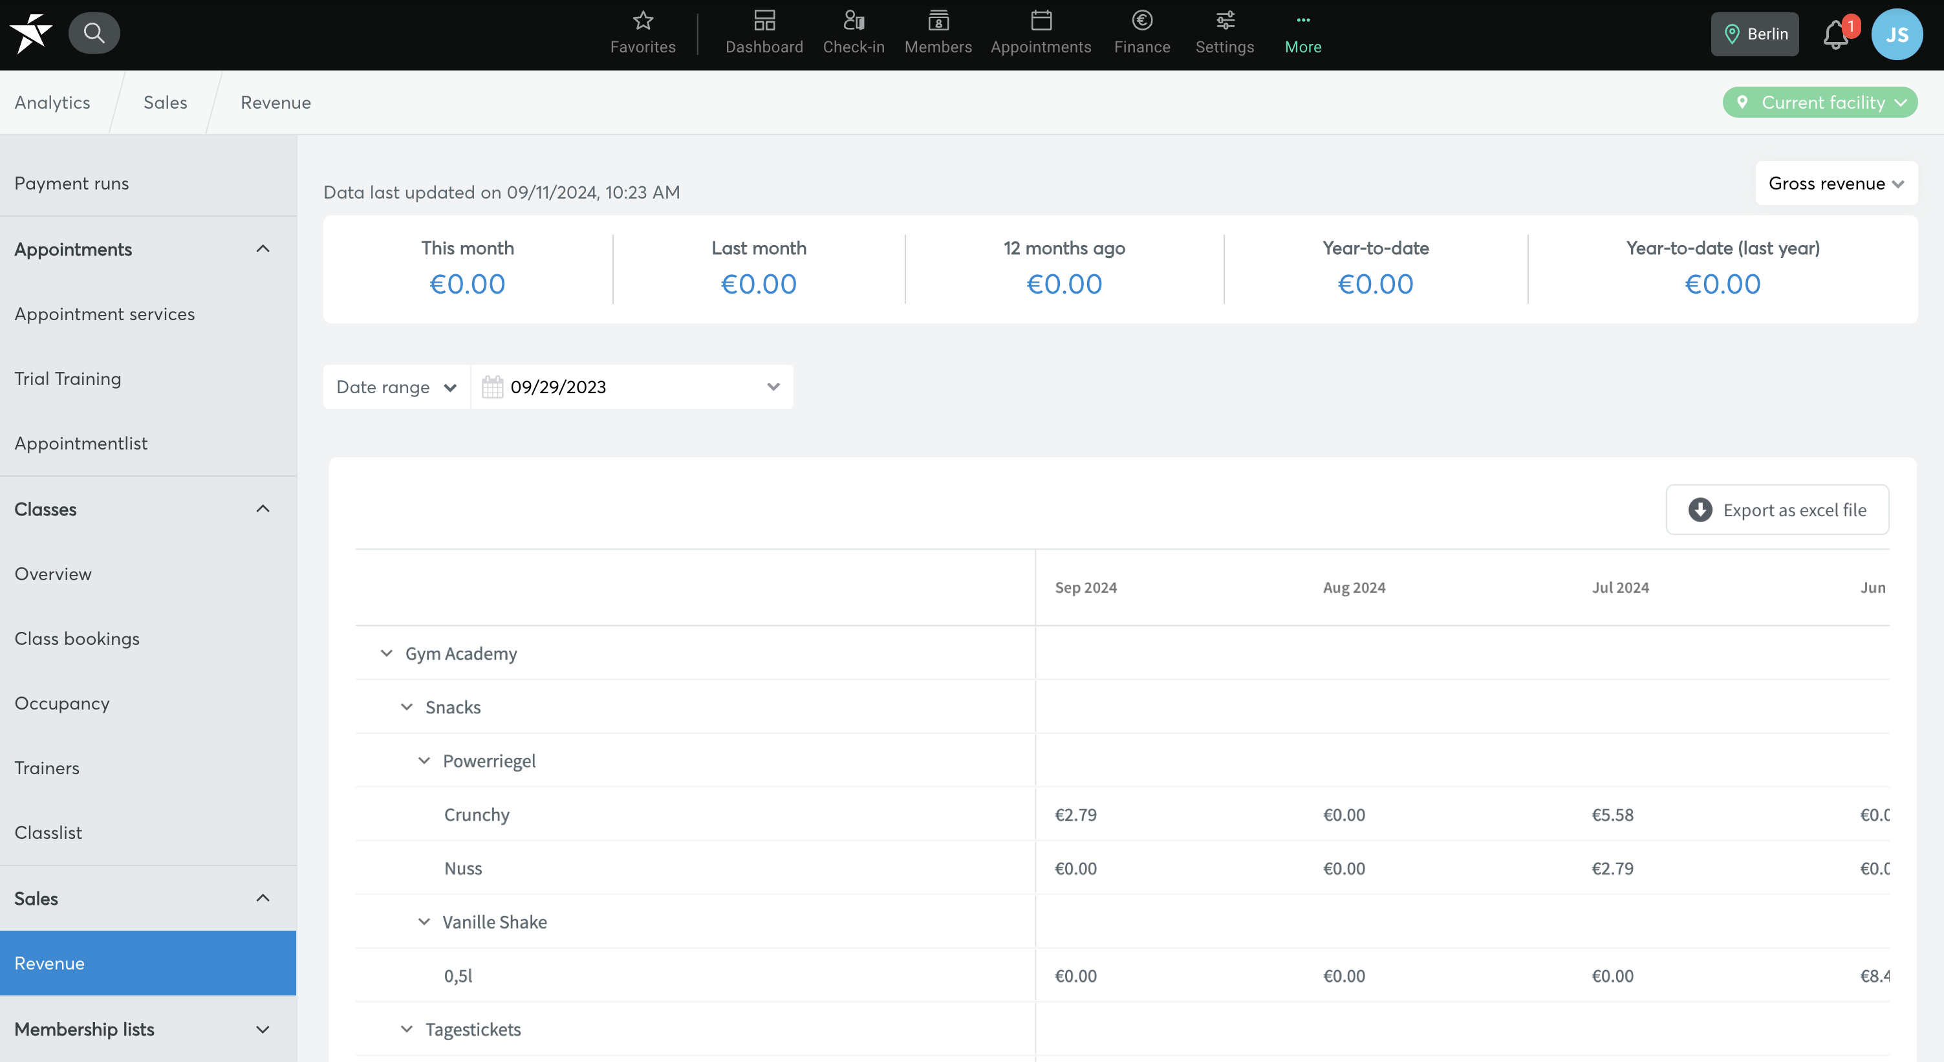Click Crunchy Sep 2024 value €2.79

(x=1075, y=814)
